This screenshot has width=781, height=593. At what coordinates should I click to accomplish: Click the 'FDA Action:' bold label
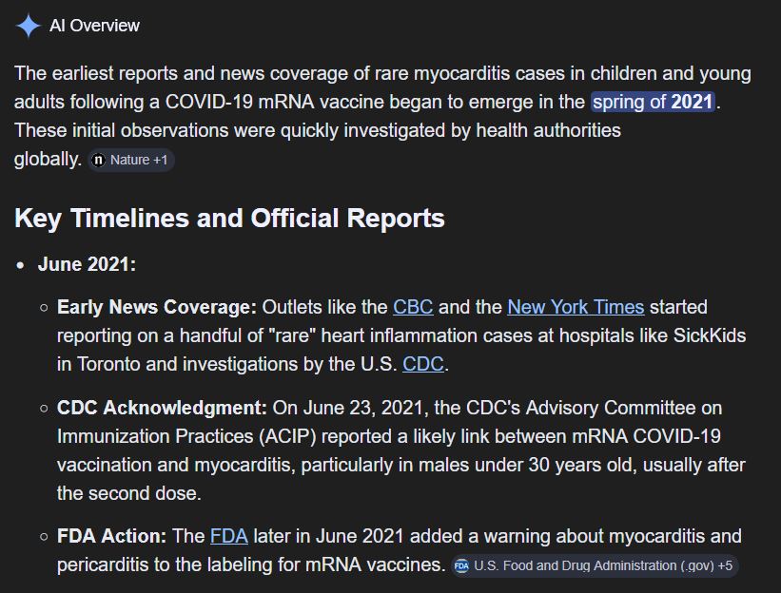111,536
